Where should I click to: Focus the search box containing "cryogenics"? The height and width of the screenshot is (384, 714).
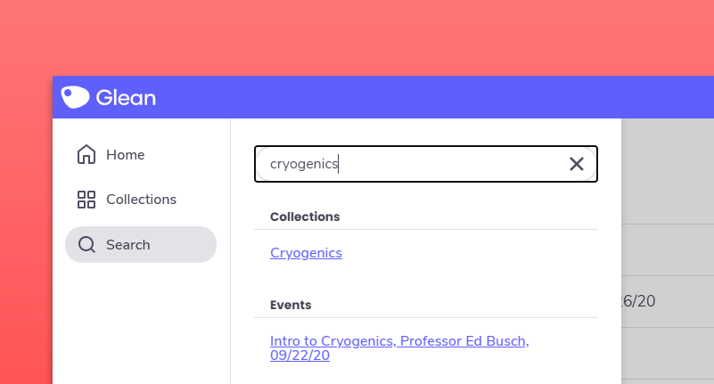[x=410, y=164]
